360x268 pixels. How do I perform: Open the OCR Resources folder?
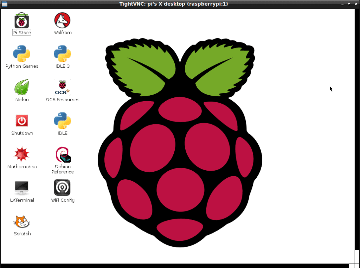62,88
